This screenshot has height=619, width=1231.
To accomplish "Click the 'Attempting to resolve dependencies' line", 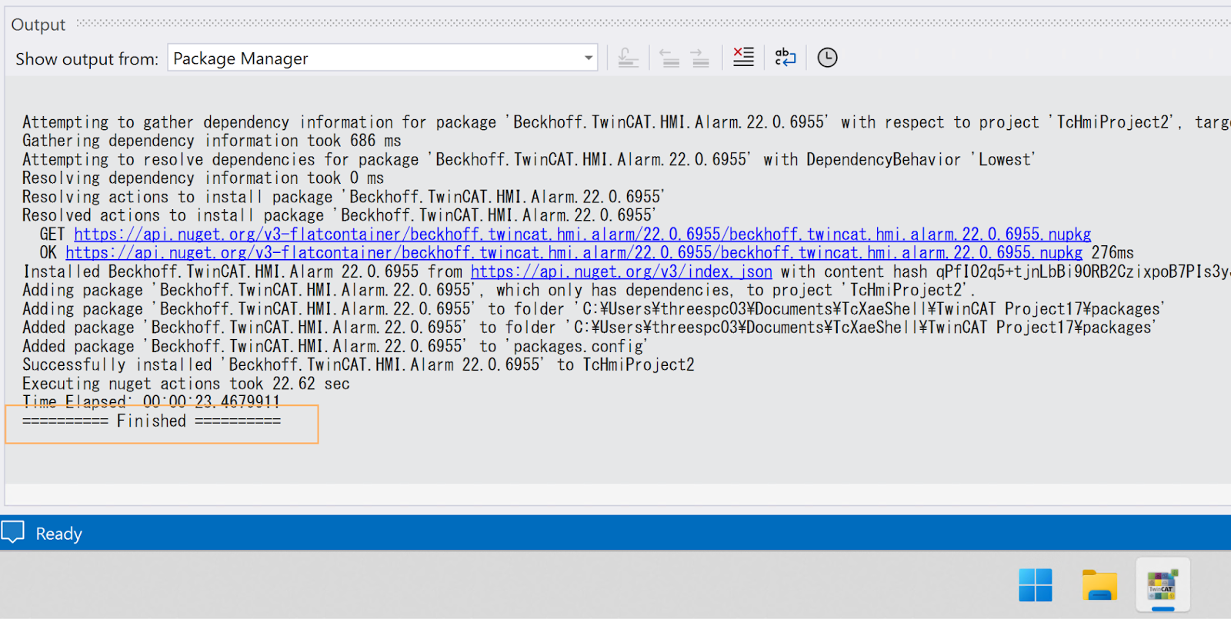I will point(529,159).
